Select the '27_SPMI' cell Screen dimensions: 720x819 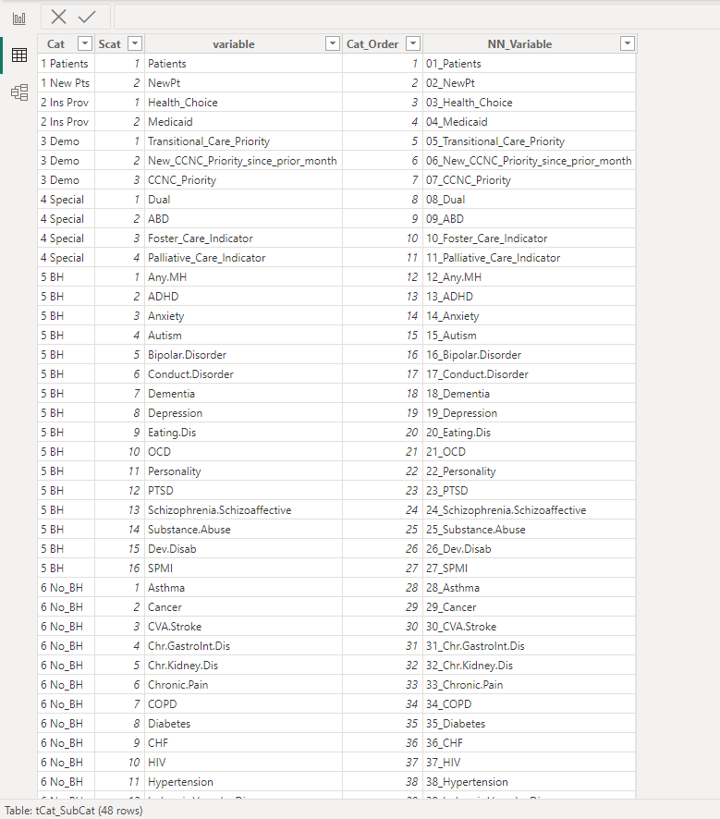click(530, 568)
